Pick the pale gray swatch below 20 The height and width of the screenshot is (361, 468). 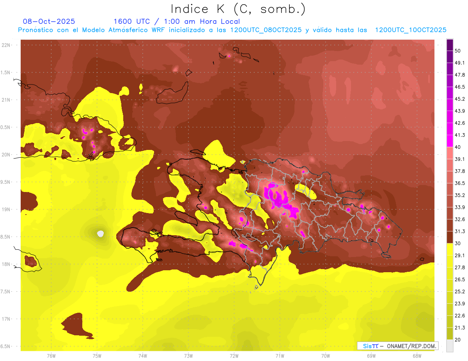pyautogui.click(x=450, y=345)
